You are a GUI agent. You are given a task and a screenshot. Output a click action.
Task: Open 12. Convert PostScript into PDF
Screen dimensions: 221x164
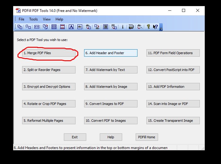(x=173, y=70)
